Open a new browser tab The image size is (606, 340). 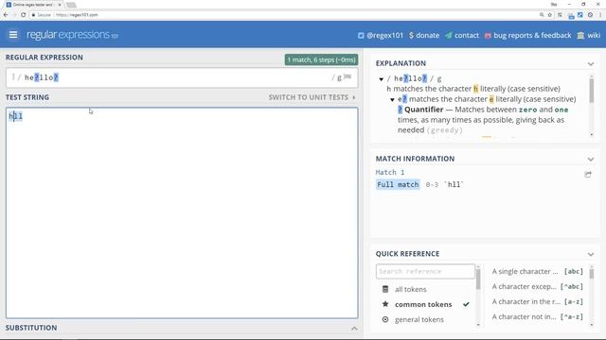[72, 5]
